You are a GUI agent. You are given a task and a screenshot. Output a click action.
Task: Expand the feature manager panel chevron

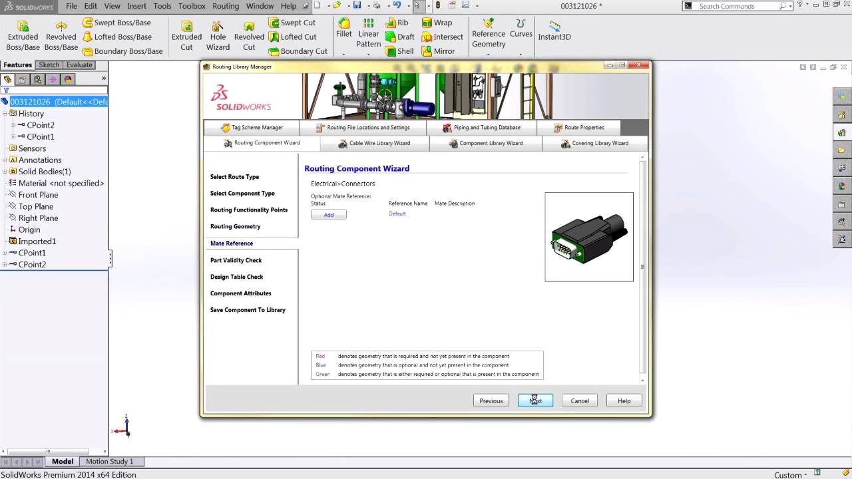click(103, 79)
